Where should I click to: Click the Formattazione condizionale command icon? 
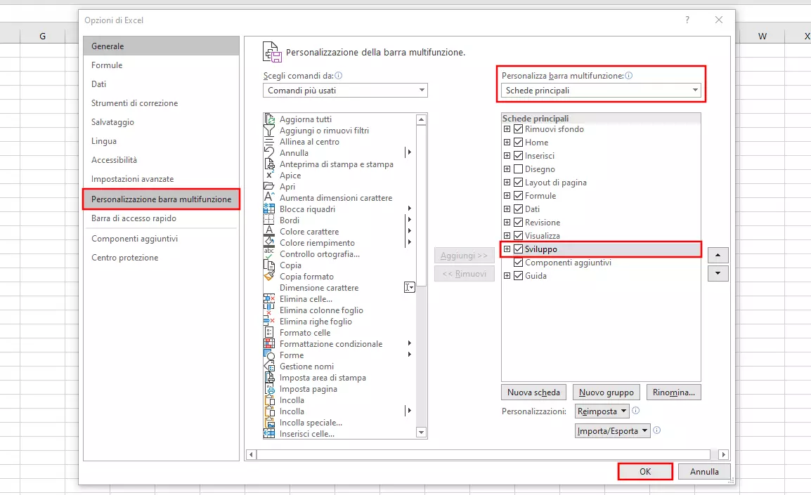(269, 343)
